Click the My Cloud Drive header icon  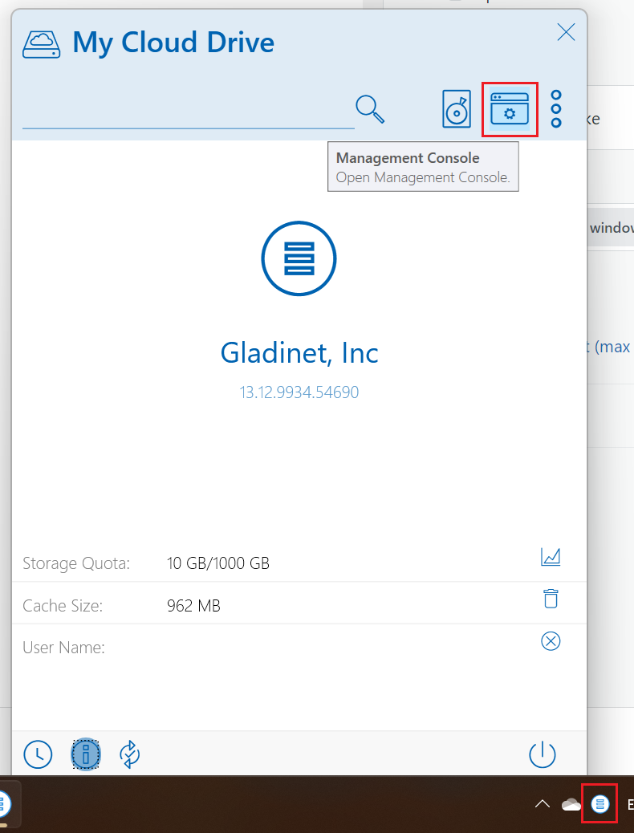(42, 45)
